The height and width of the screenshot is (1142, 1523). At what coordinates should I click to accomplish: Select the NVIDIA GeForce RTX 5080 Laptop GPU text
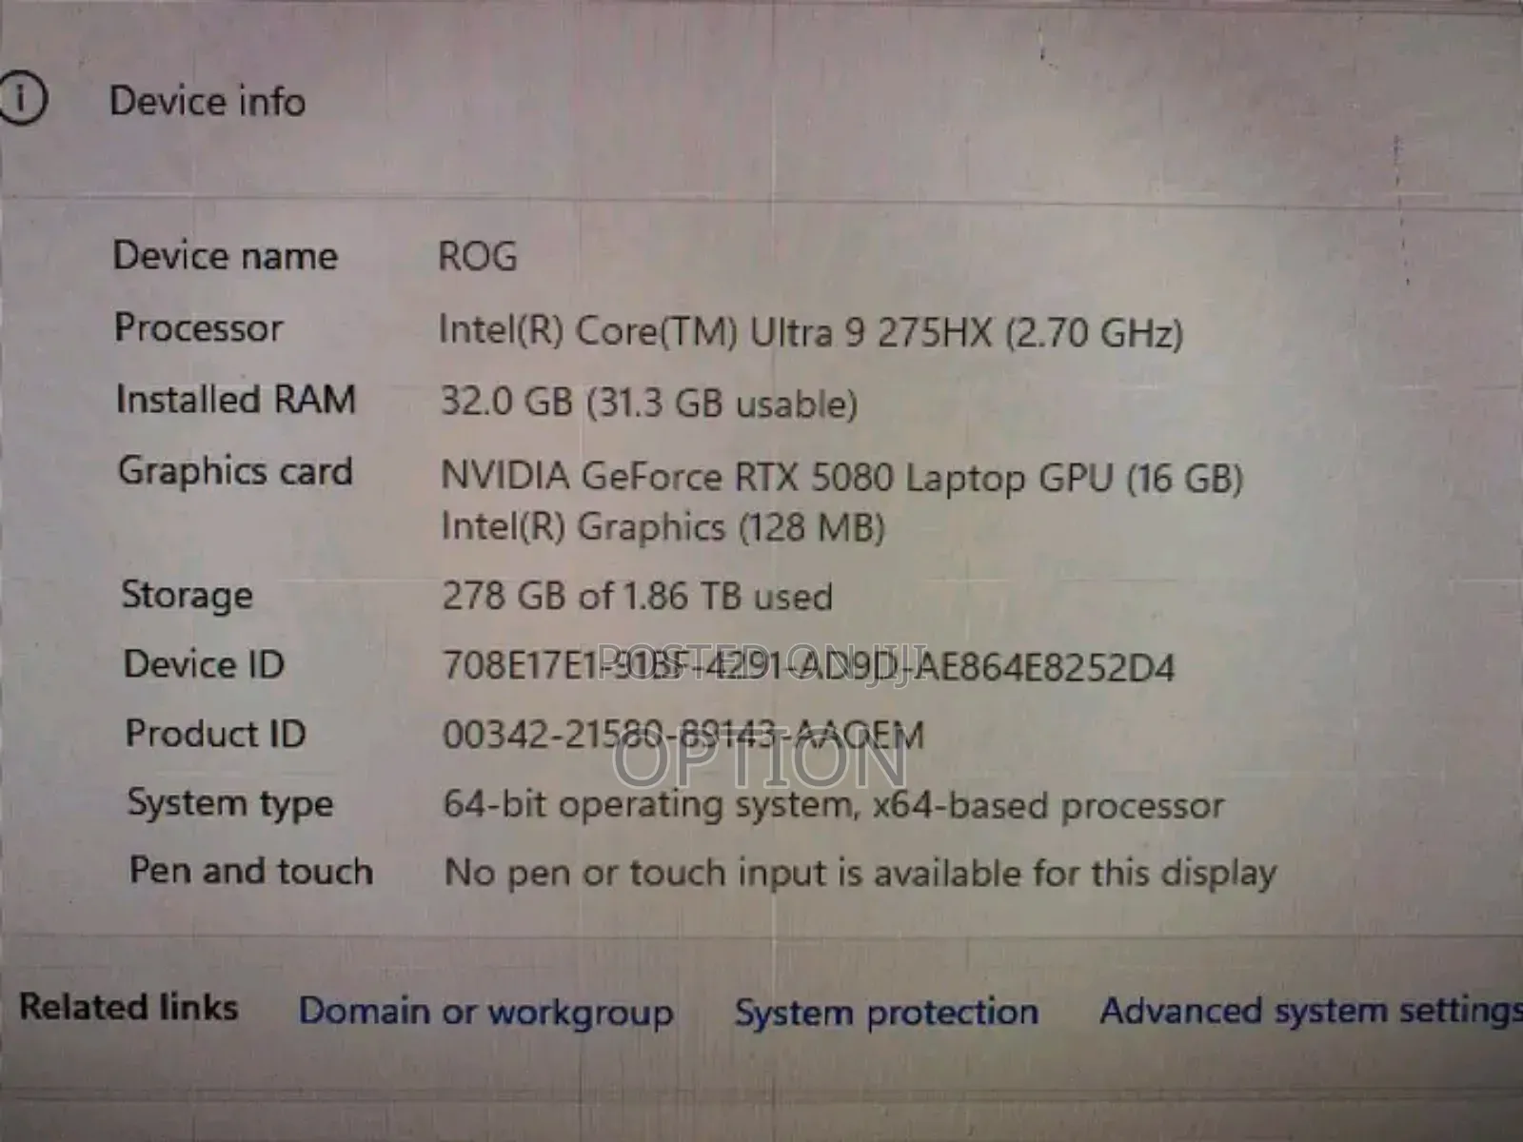[842, 477]
